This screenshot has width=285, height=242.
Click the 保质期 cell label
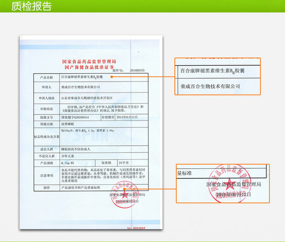(x=106, y=163)
